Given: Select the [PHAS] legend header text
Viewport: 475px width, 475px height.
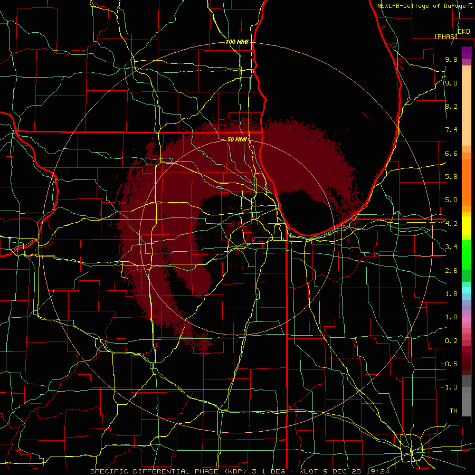Looking at the screenshot, I should coord(446,36).
